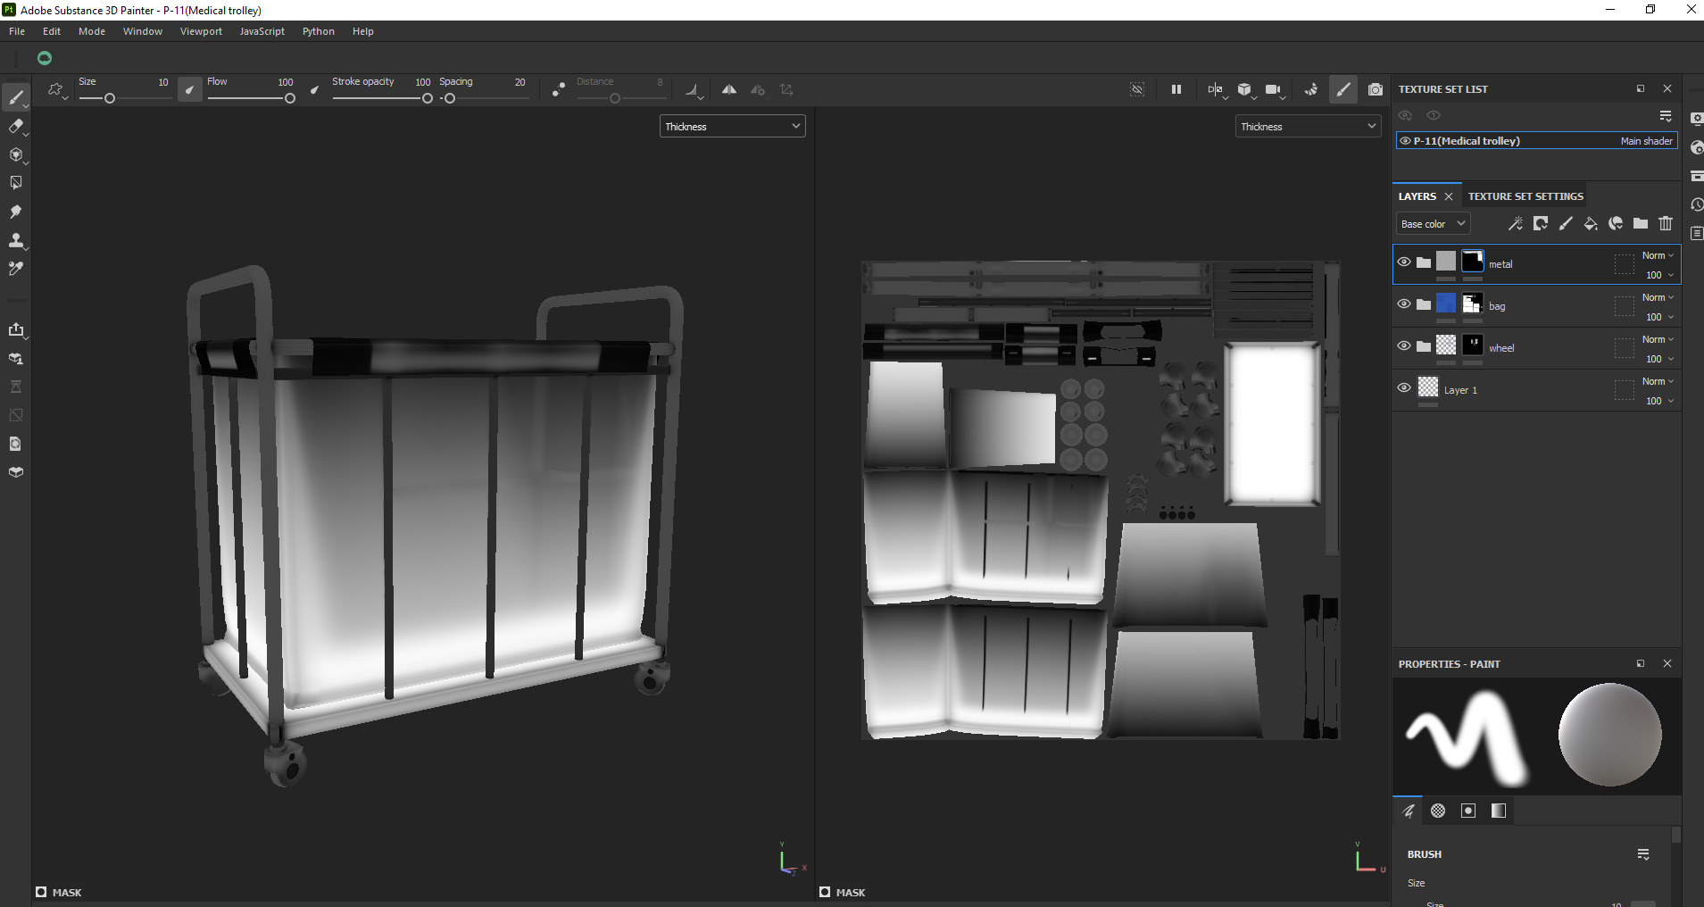1704x907 pixels.
Task: Select the Paint brush tool in left toolbar
Action: click(16, 97)
